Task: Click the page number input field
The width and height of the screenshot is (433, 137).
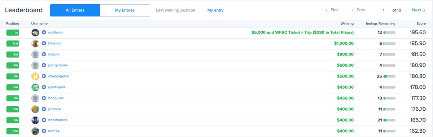Action: click(384, 10)
